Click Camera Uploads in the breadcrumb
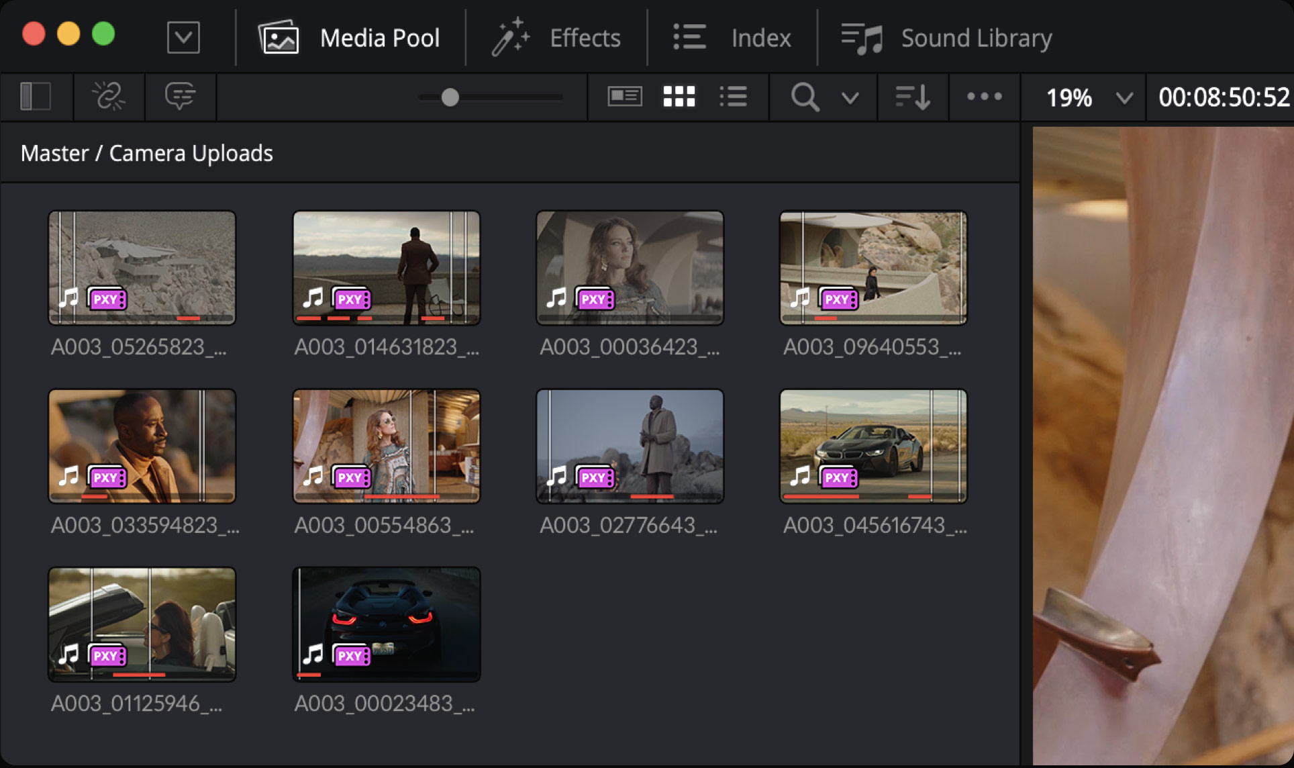 [192, 153]
